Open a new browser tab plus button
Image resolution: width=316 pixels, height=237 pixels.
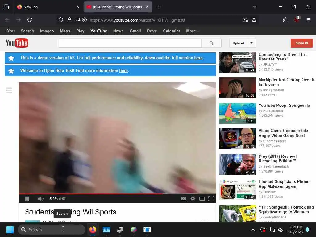(159, 7)
